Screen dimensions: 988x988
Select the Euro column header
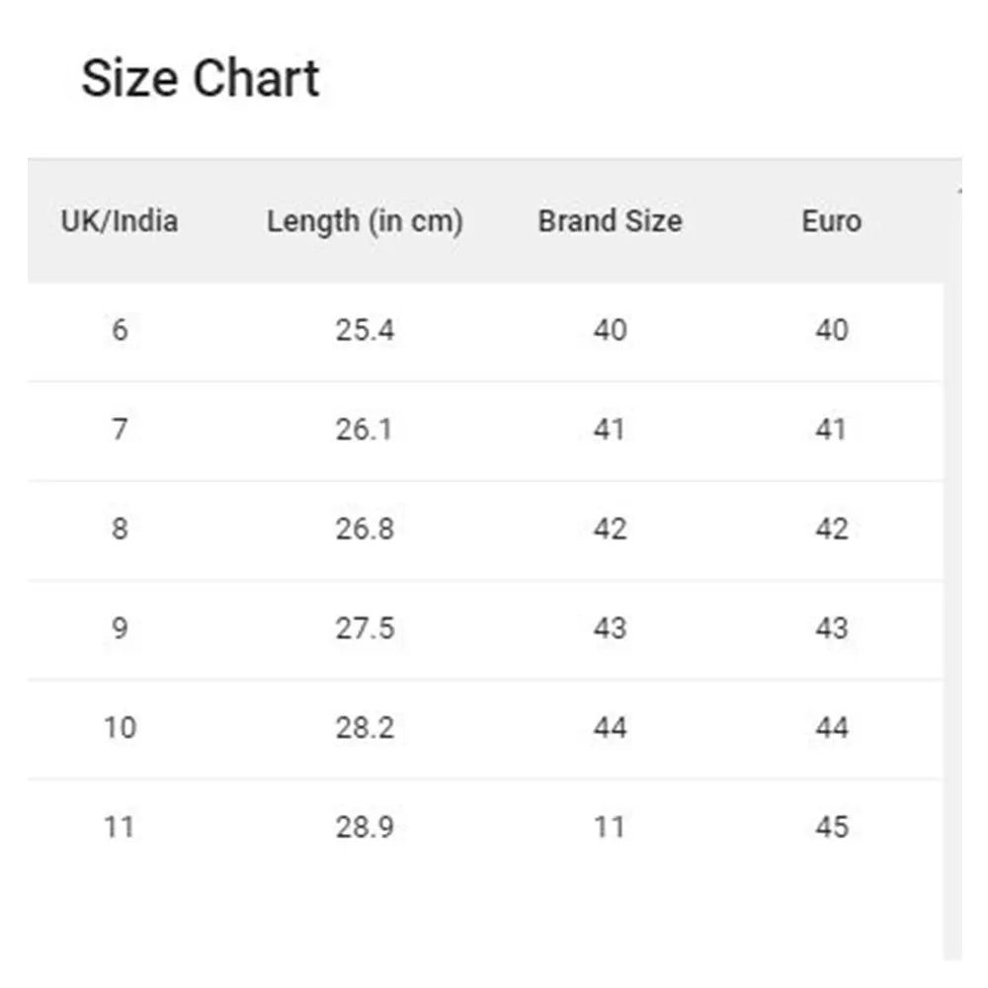[832, 220]
